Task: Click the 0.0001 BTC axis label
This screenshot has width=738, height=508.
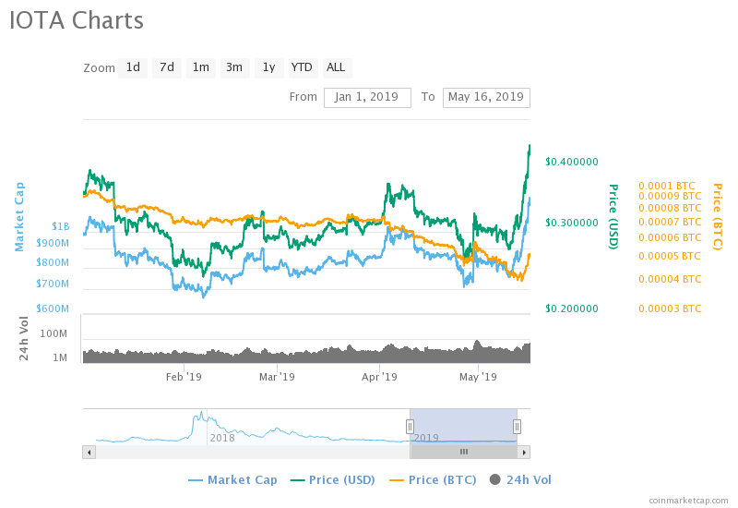Action: point(667,186)
